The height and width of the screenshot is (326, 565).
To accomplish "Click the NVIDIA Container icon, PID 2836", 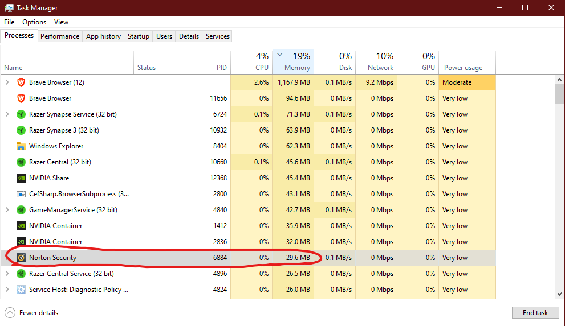I will pos(21,242).
